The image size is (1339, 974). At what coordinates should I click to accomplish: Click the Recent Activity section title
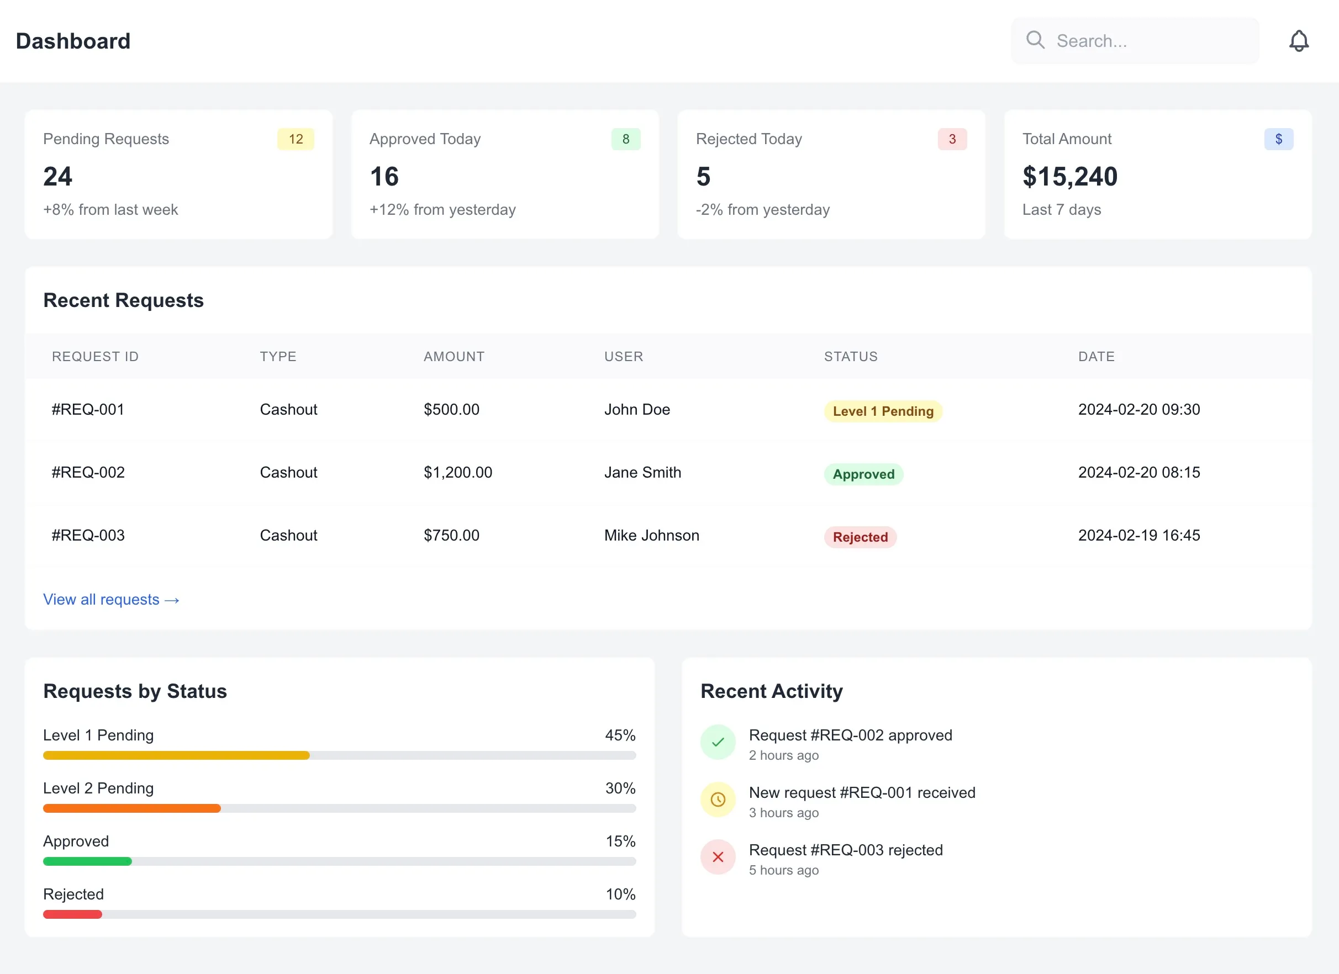(x=771, y=691)
